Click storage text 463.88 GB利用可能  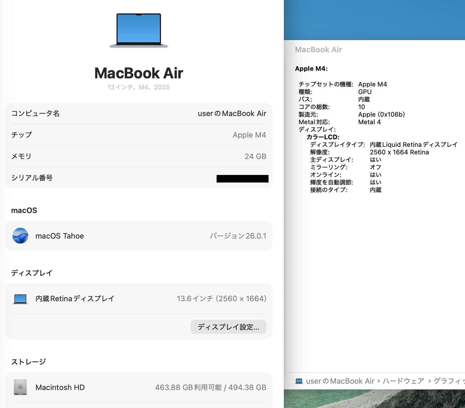click(188, 387)
